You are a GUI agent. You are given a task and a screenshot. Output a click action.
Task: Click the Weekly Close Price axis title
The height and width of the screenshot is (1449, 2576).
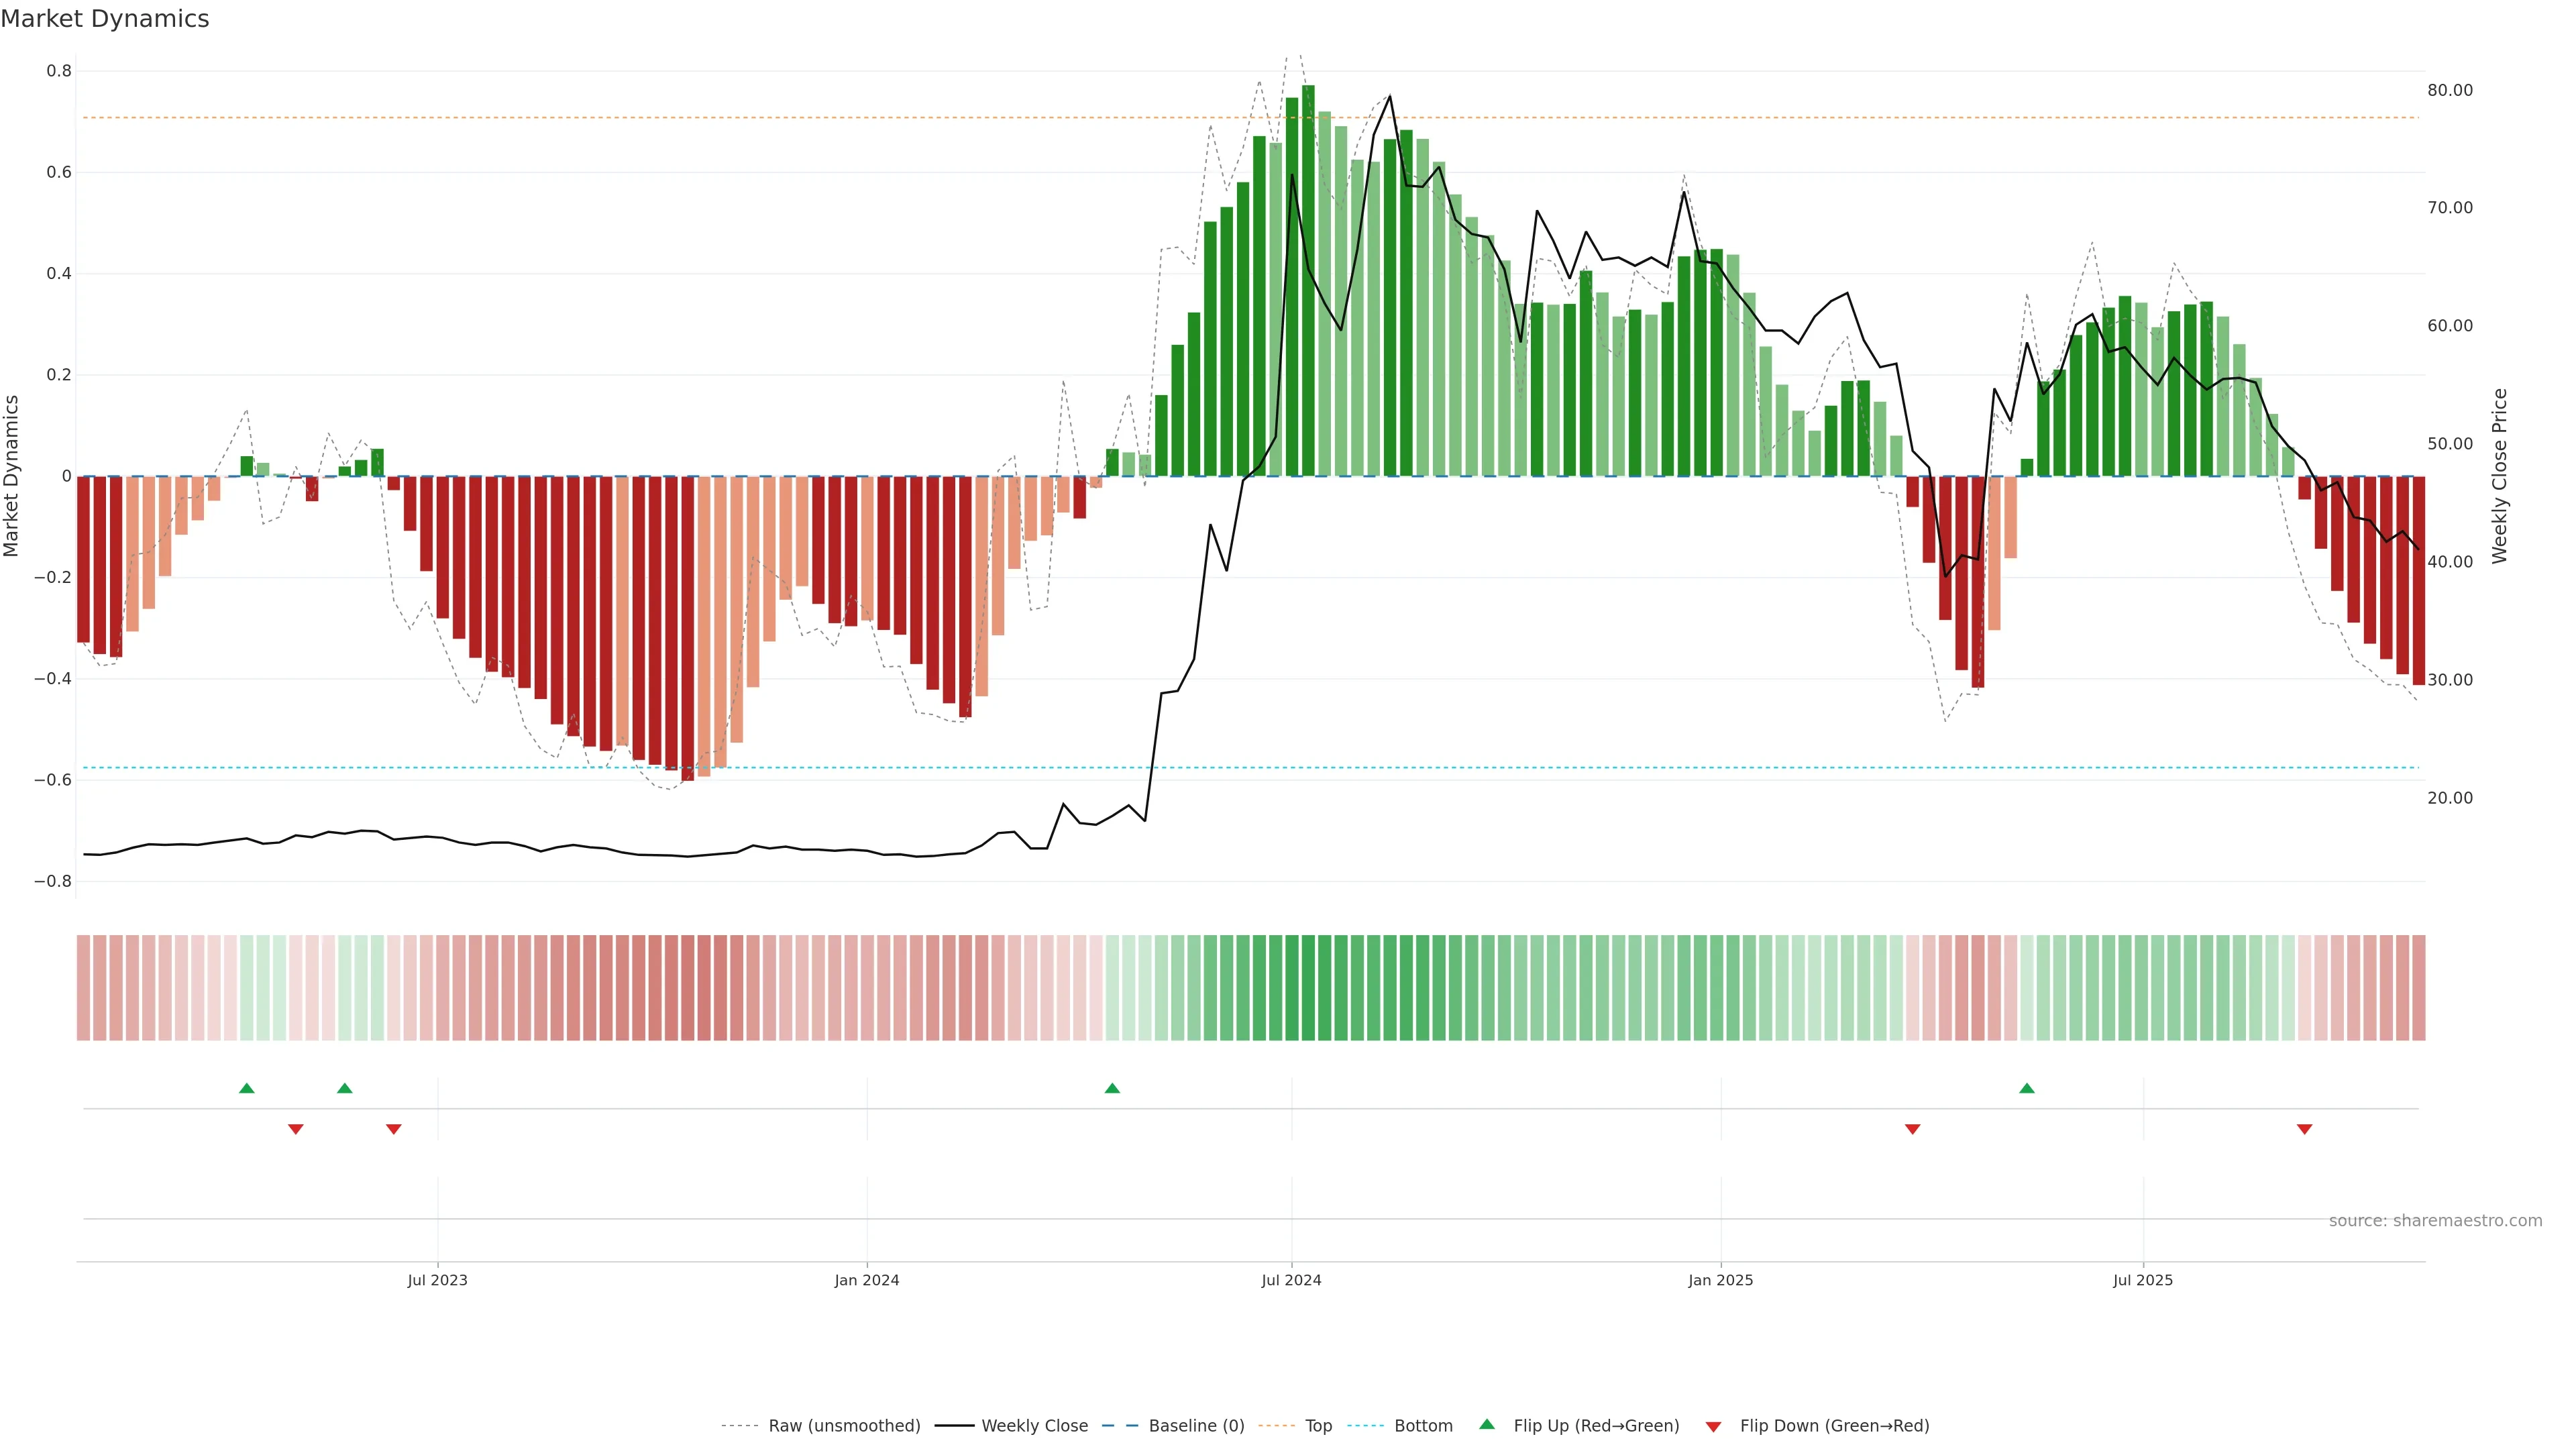2499,476
